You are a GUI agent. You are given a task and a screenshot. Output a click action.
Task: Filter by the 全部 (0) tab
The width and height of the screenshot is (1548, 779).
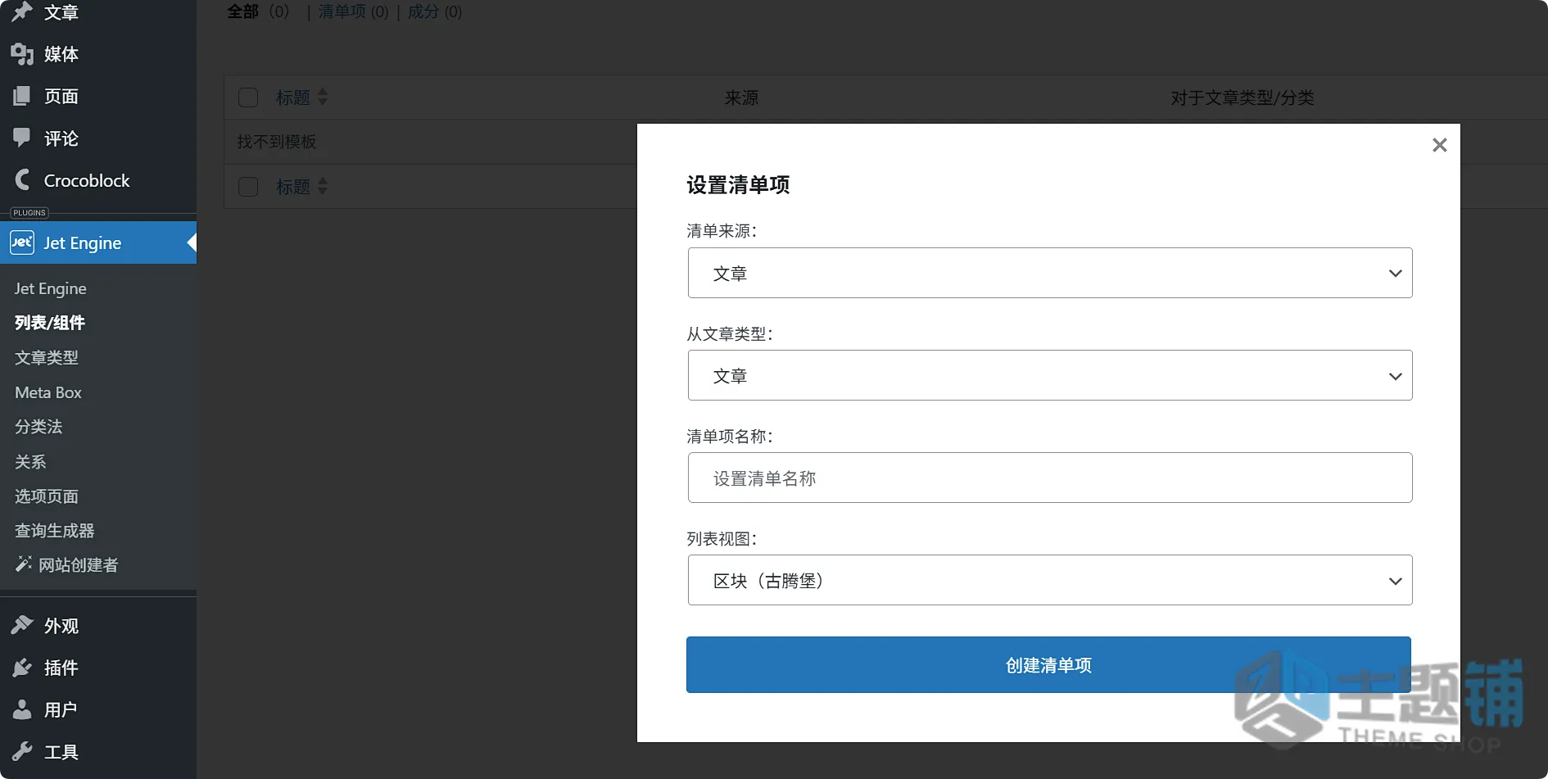(258, 11)
